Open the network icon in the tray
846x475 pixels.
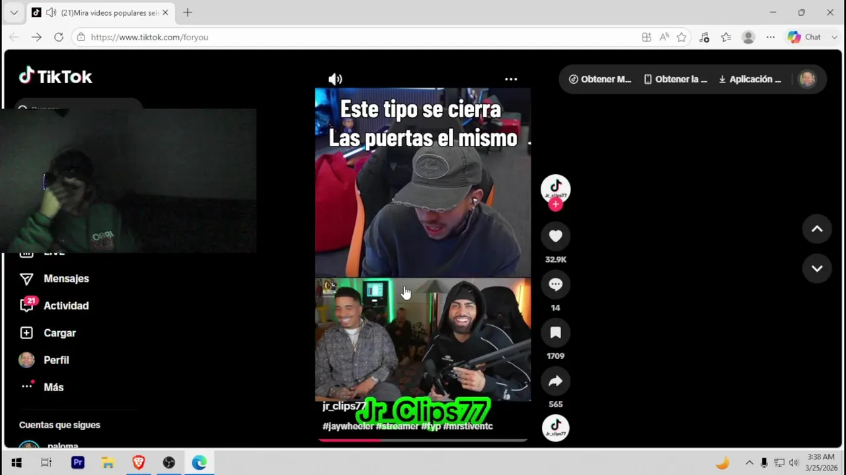779,463
